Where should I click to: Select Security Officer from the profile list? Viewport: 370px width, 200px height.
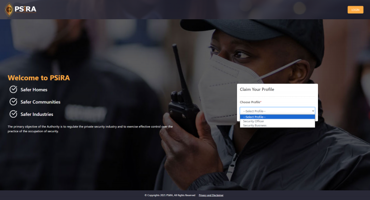[253, 121]
